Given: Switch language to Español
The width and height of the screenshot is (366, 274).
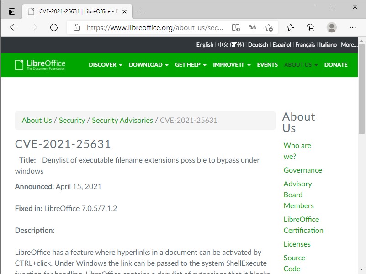Looking at the screenshot, I should pos(281,45).
